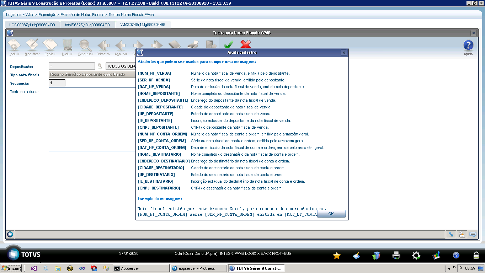Click the 08:59 system clock

pos(470,268)
